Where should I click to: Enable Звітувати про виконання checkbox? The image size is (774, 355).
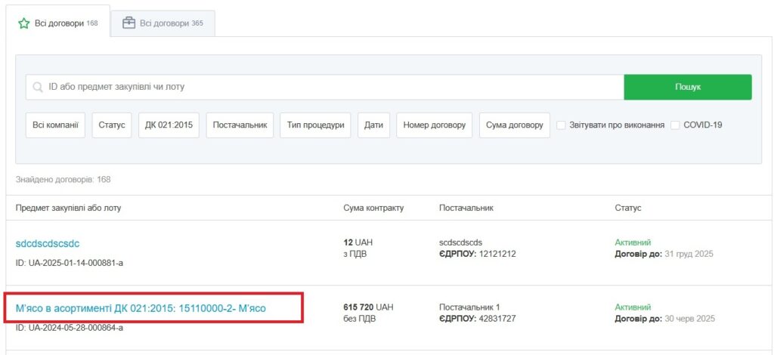point(562,125)
